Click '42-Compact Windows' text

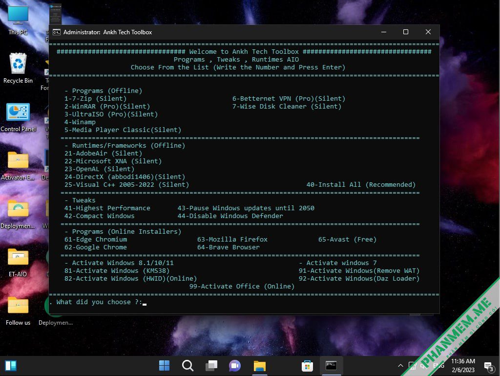pos(100,216)
